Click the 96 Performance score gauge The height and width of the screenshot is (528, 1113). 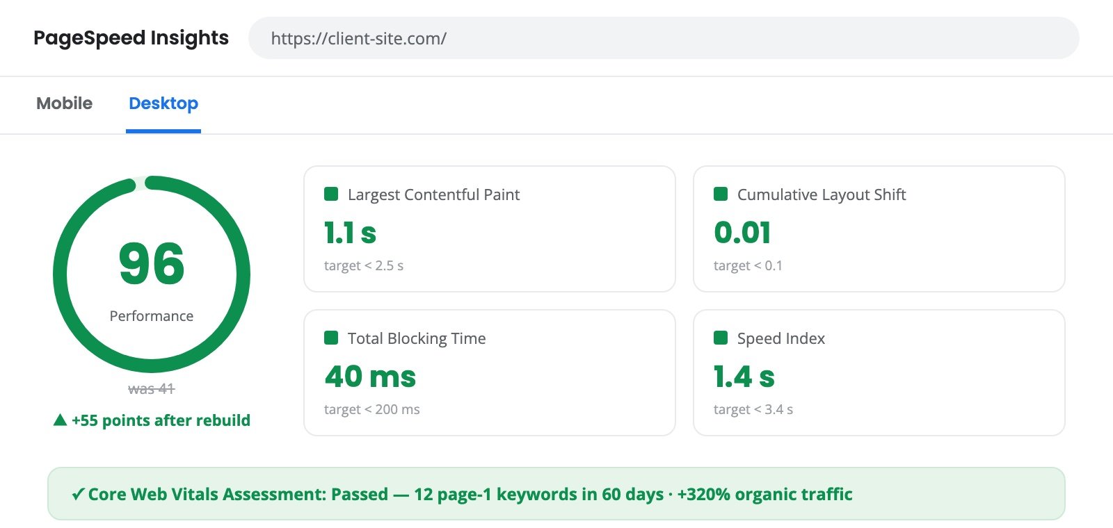pyautogui.click(x=152, y=274)
